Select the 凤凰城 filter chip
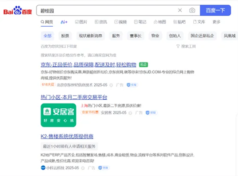Screen dimensions: 238x176 click(229, 36)
